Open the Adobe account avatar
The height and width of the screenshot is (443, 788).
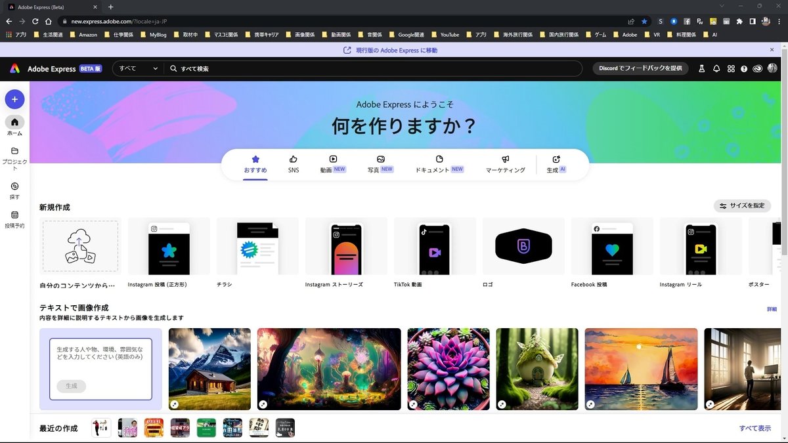772,68
